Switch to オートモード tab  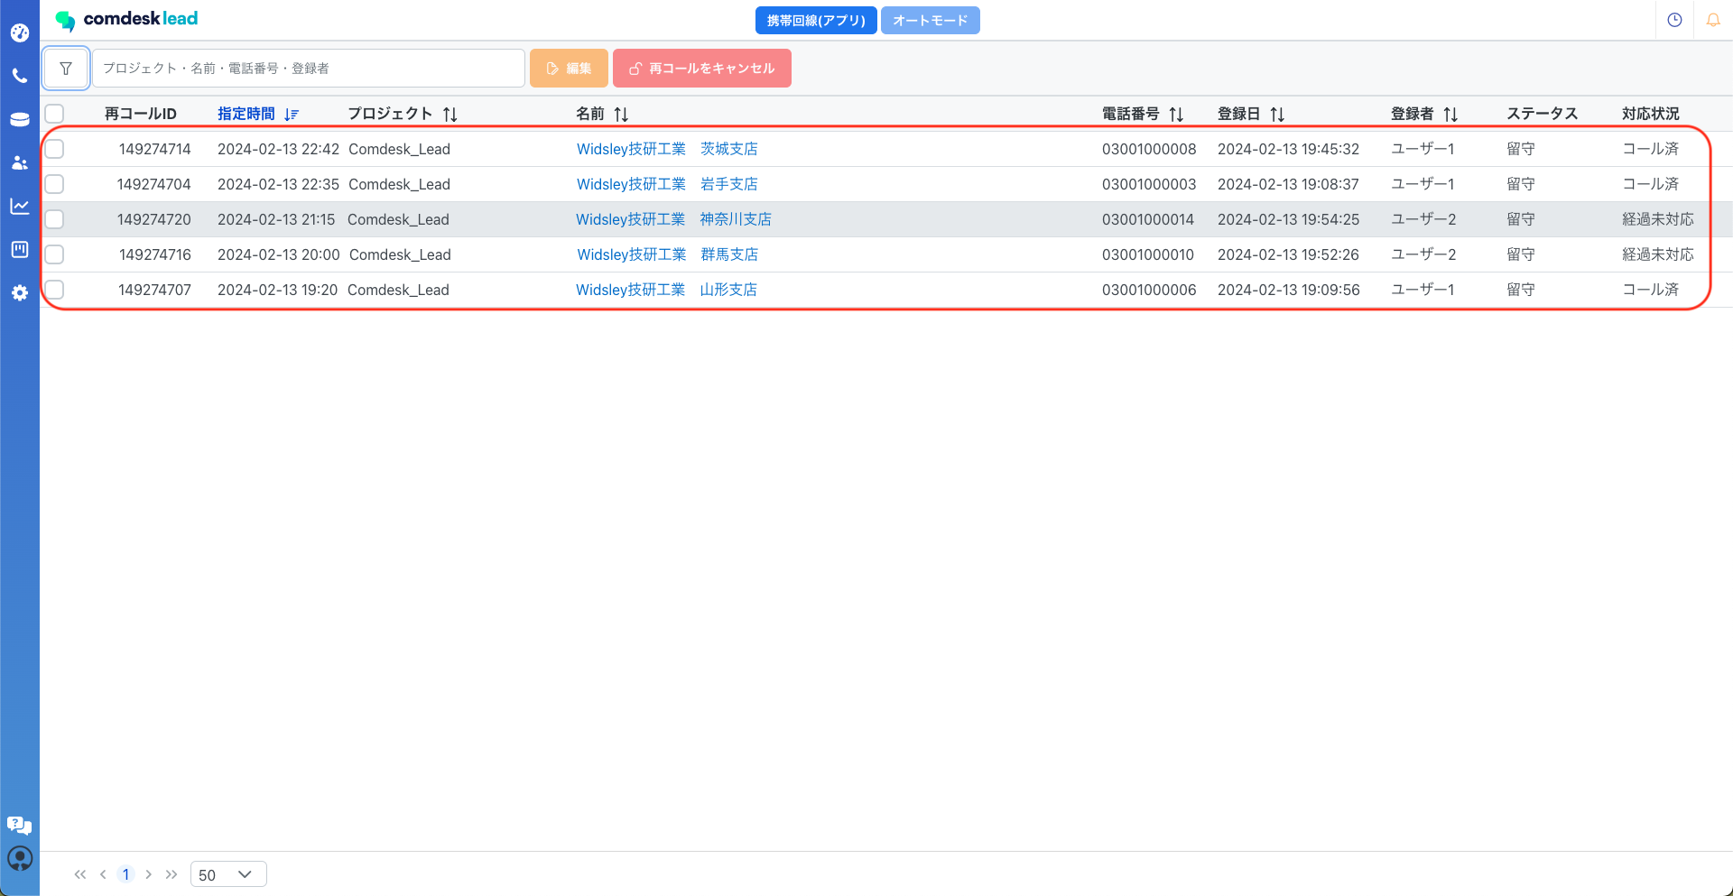(930, 21)
